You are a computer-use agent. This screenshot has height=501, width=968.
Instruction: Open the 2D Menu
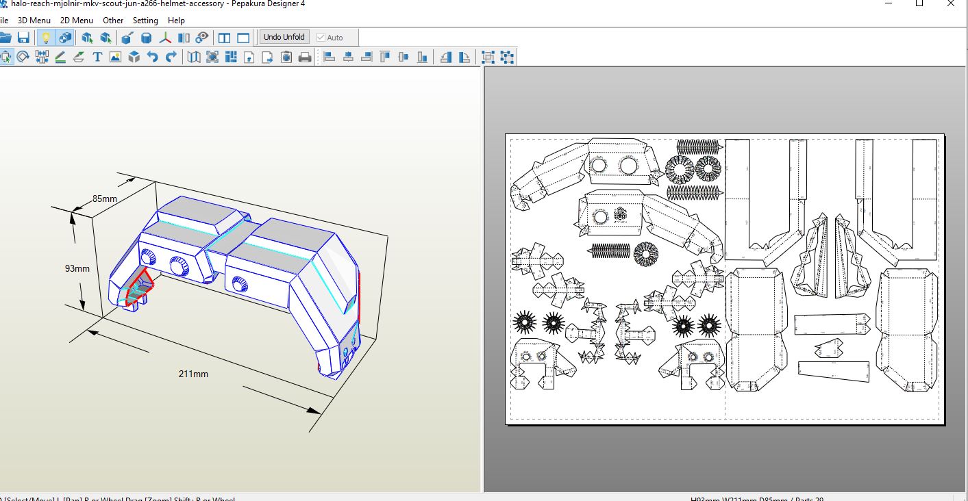point(76,21)
